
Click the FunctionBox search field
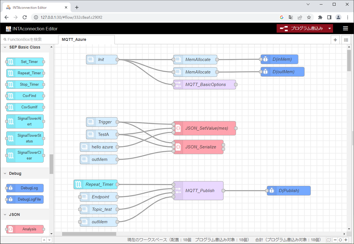pyautogui.click(x=26, y=39)
